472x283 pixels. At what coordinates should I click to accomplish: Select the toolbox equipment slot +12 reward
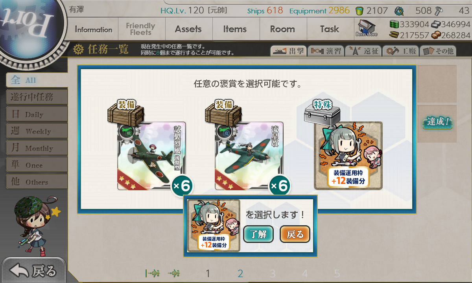(x=348, y=156)
